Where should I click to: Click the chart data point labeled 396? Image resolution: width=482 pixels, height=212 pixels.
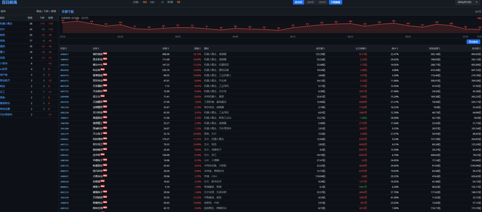coord(394,22)
